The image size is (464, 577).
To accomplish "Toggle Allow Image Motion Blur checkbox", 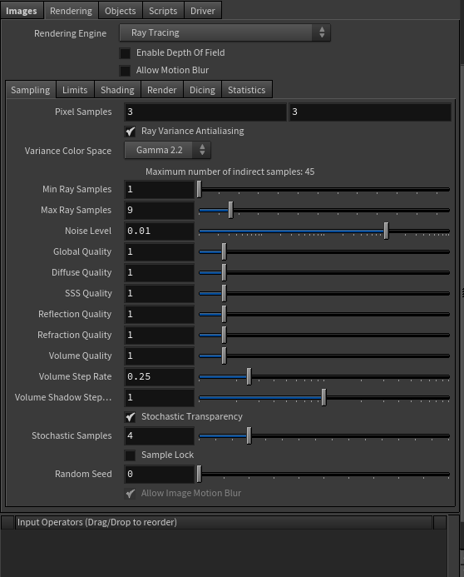I will coord(130,493).
